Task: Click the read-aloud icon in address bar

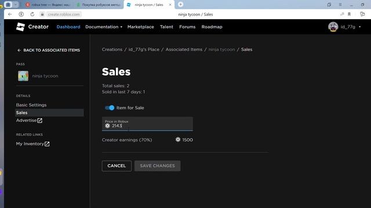Action: pos(342,14)
